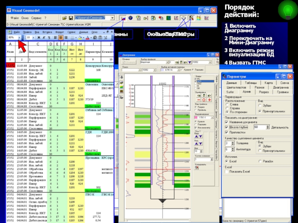This screenshot has height=223, width=298.
Task: Switch to the Разрез tab in Параметры
Action: click(264, 92)
